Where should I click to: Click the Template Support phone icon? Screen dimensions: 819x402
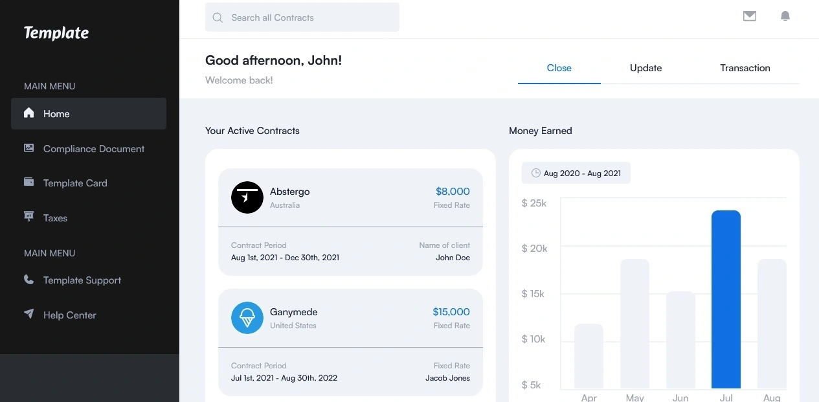tap(28, 280)
